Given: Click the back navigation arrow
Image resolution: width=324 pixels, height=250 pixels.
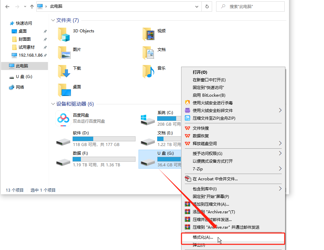Looking at the screenshot, I should 7,6.
